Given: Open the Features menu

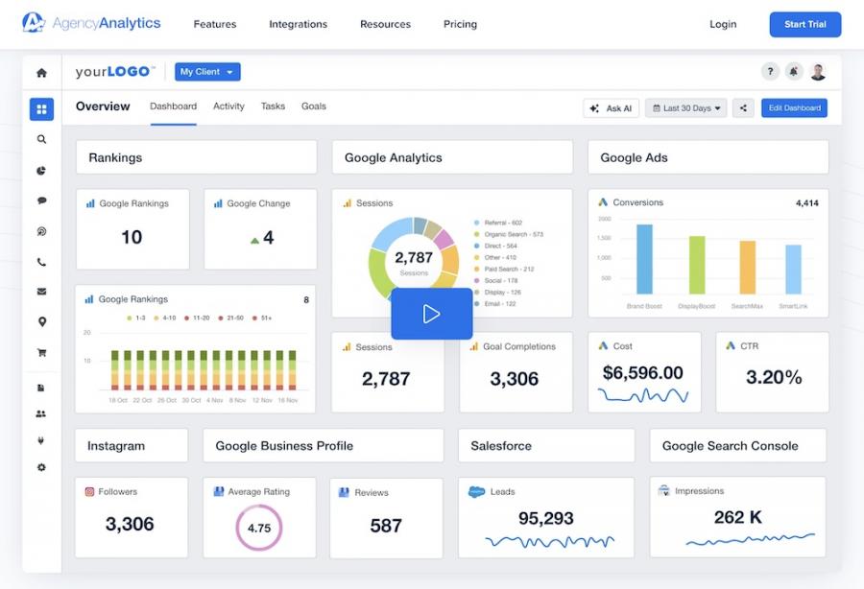Looking at the screenshot, I should (215, 24).
